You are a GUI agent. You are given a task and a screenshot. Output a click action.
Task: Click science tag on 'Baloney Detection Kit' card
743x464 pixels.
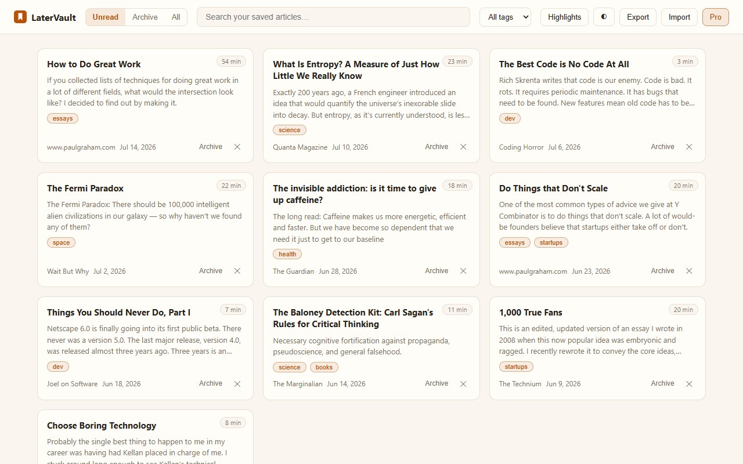pyautogui.click(x=290, y=367)
